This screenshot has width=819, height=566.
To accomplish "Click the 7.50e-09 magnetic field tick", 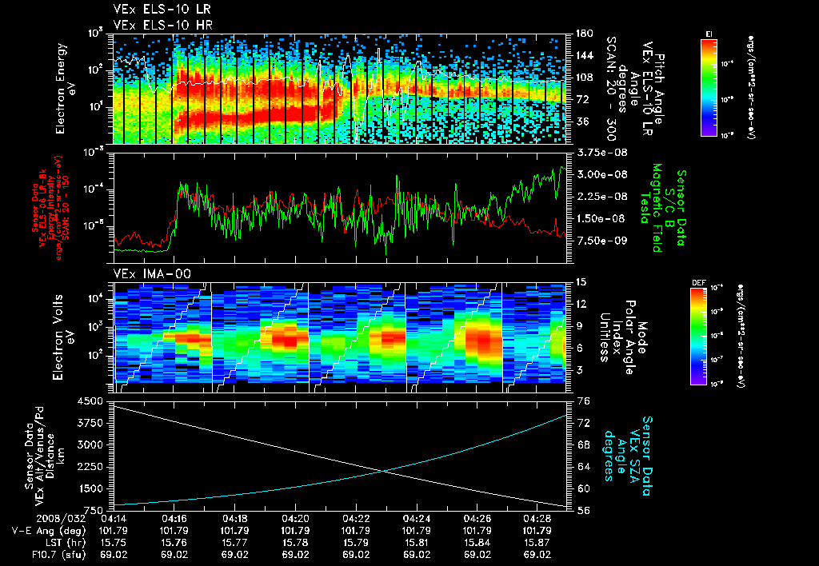I will pos(602,241).
